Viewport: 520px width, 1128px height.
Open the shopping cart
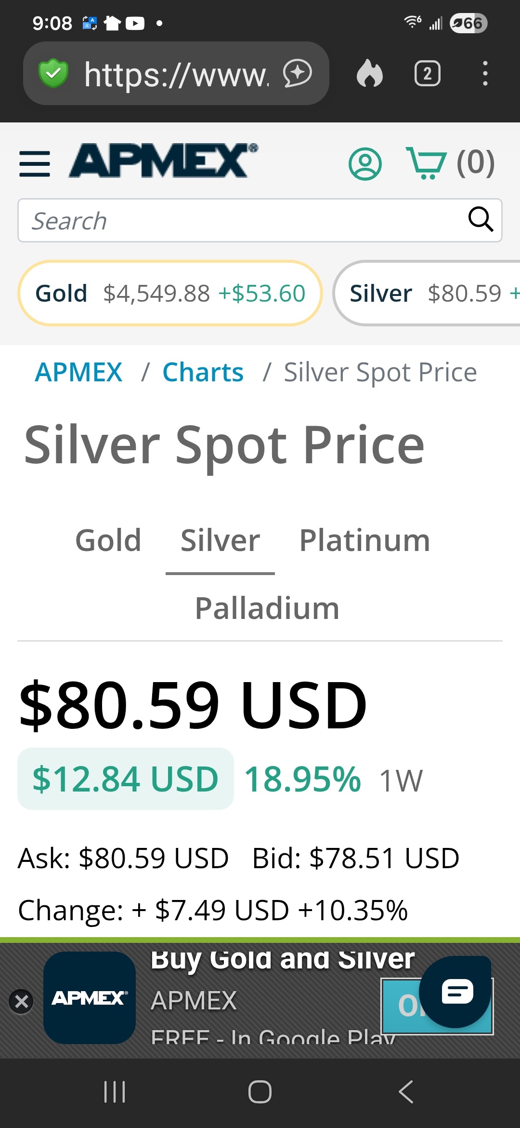click(426, 163)
